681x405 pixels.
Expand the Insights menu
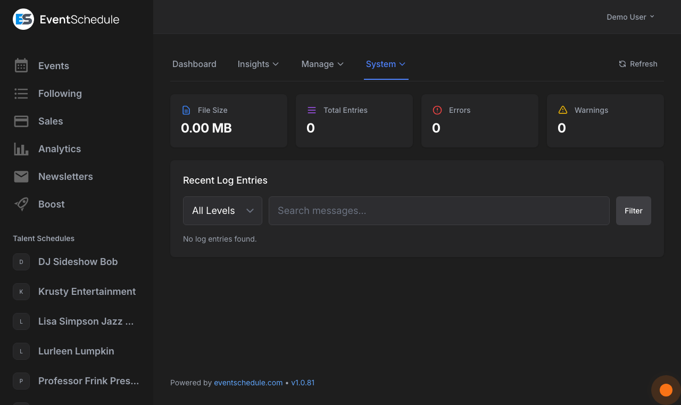point(258,64)
